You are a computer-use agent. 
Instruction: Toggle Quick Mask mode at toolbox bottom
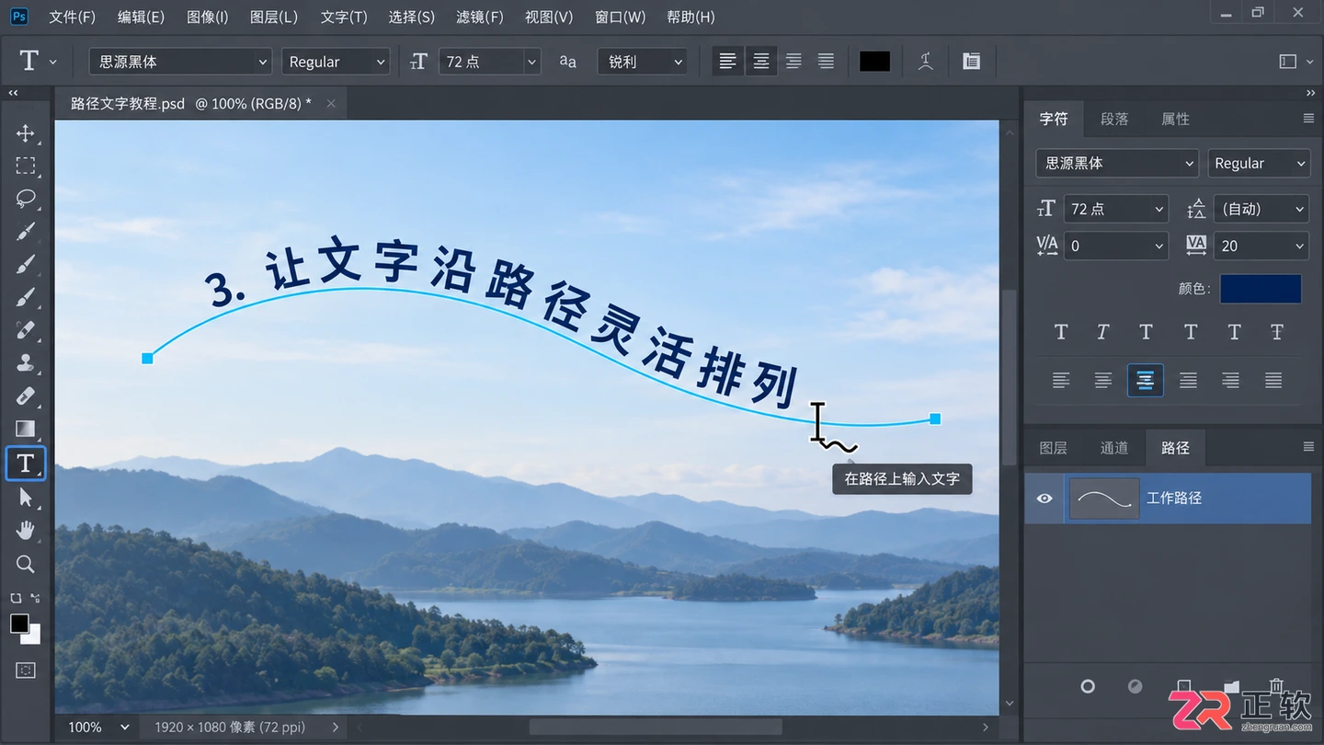coord(26,670)
